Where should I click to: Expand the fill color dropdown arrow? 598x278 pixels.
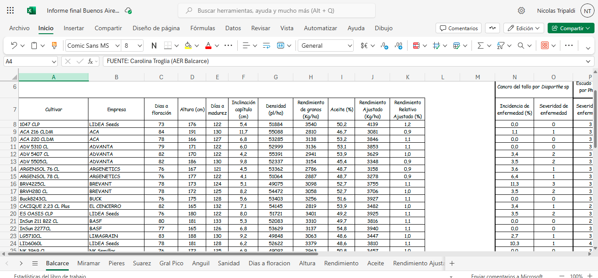(197, 46)
